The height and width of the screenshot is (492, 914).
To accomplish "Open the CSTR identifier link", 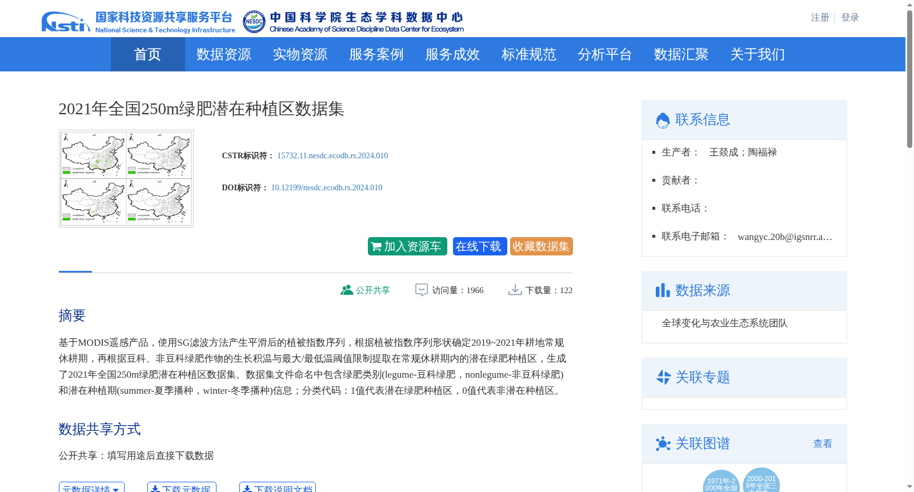I will click(x=332, y=155).
